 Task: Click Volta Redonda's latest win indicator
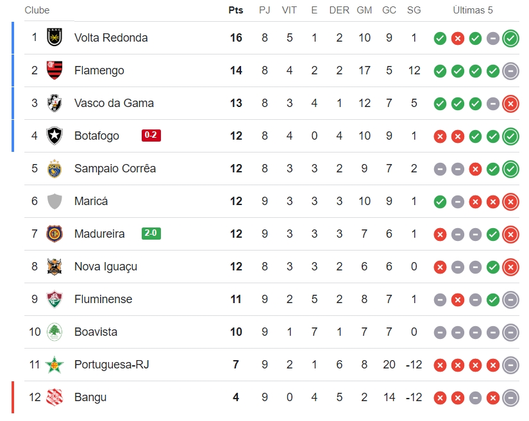510,38
